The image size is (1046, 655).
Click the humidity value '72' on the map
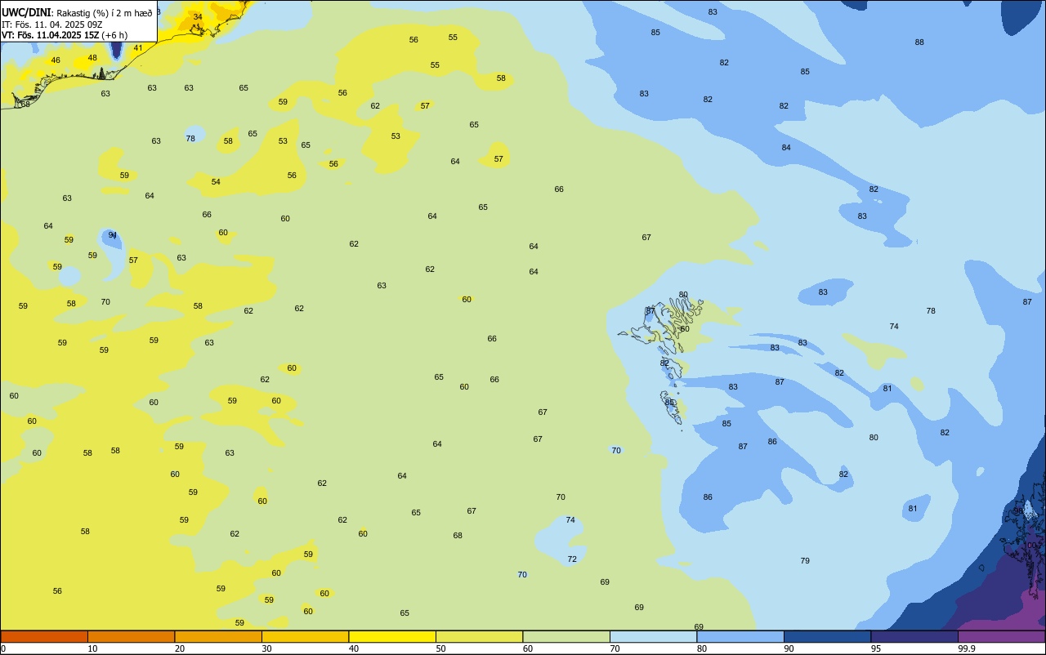click(572, 559)
